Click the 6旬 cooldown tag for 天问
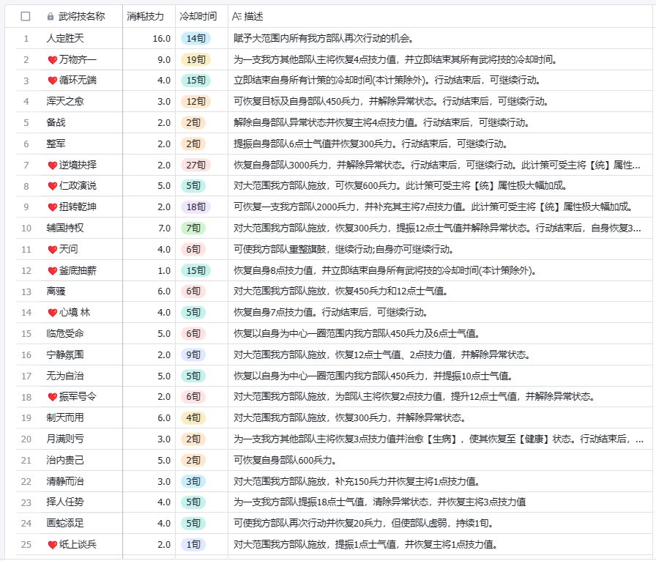This screenshot has height=561, width=656. (x=193, y=250)
